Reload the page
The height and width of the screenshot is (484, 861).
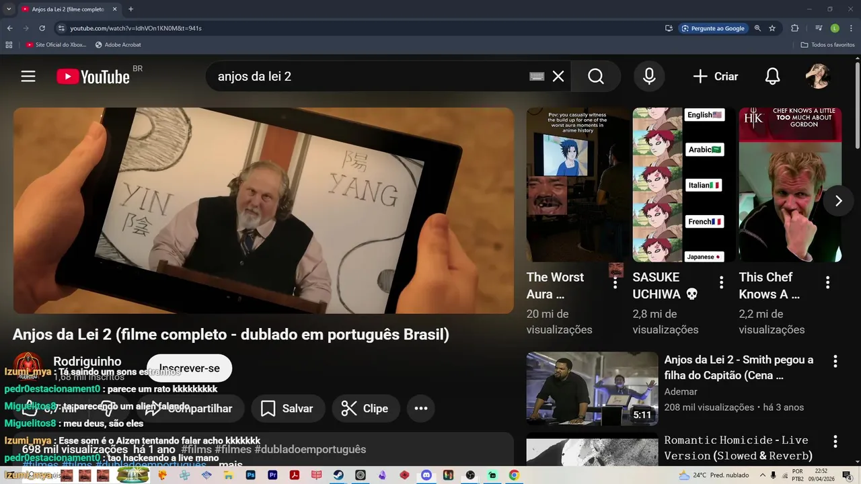42,28
